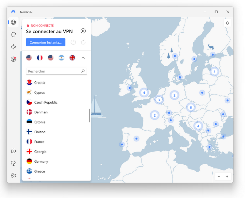This screenshot has width=245, height=198.
Task: Select Czech Republic in the country list
Action: (x=57, y=102)
